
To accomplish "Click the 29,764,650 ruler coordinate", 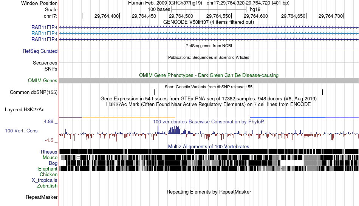I will point(293,16).
